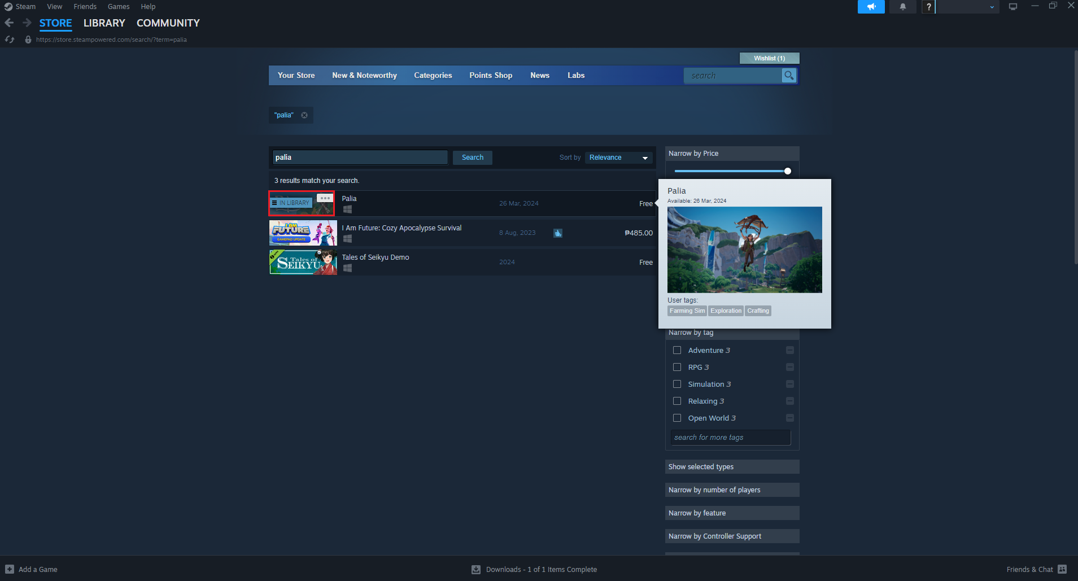Expand Narrow by Controller Support section
1078x581 pixels.
[732, 536]
